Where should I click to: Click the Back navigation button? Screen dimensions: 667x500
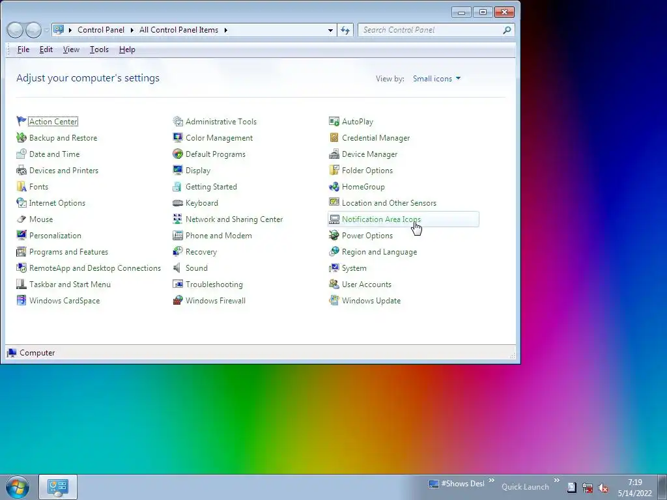coord(15,30)
